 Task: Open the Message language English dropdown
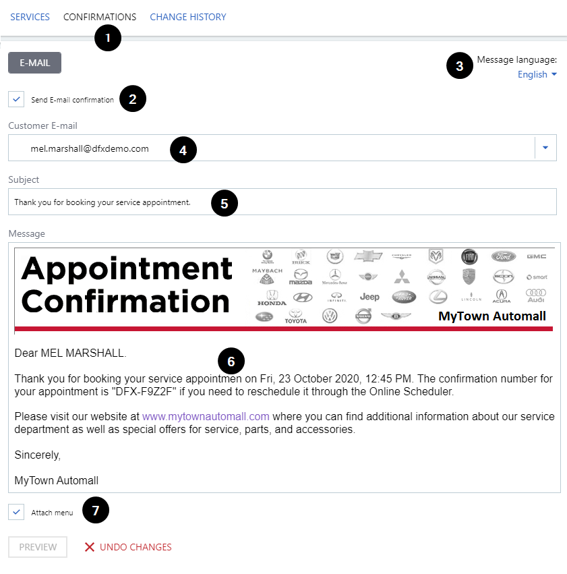tap(537, 74)
